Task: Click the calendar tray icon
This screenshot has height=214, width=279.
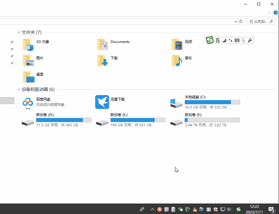Action: coord(208,209)
